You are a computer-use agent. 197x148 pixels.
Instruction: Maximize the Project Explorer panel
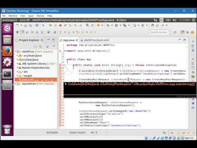(53, 40)
